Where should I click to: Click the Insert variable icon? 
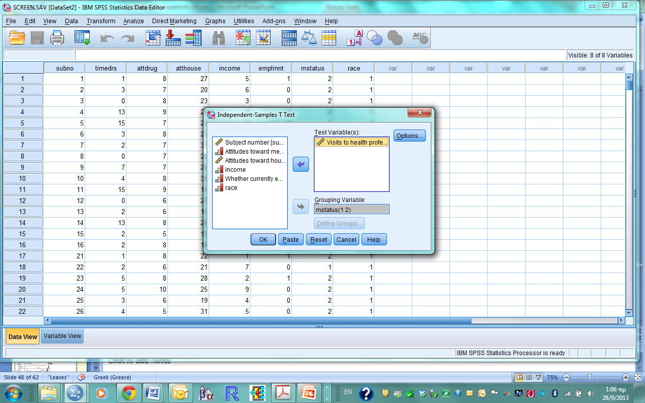click(263, 38)
